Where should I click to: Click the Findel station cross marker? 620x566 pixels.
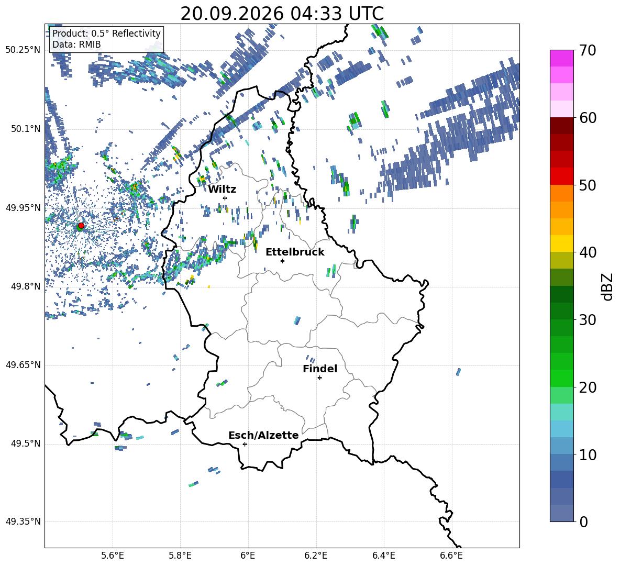click(x=319, y=378)
